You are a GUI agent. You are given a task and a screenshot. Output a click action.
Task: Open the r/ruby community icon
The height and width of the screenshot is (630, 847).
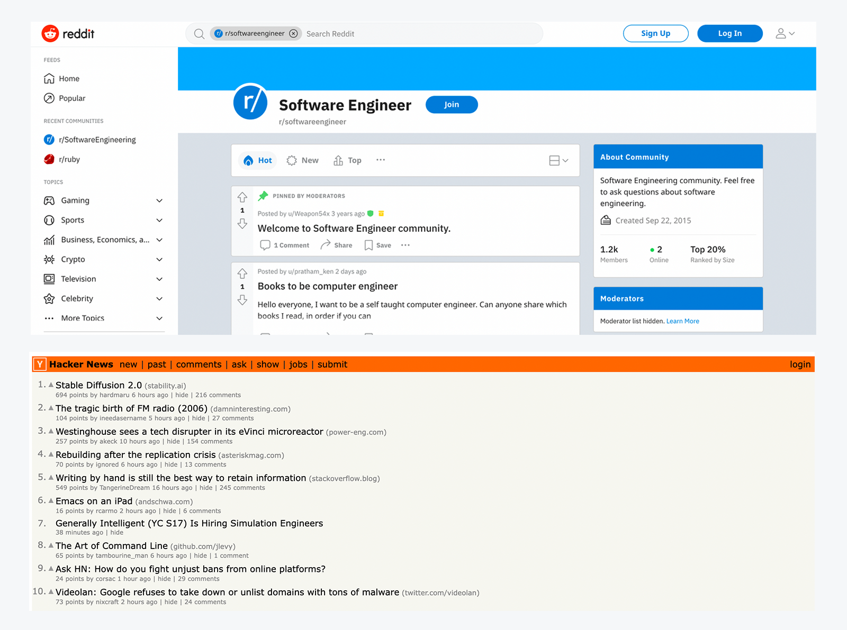49,159
